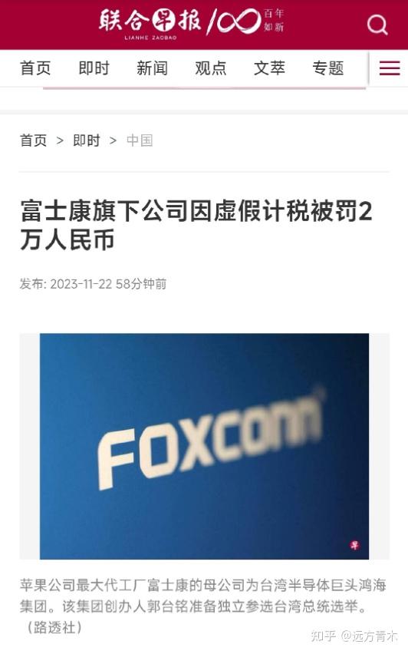Open the 新闻 navigation tab
Viewport: 408px width, 654px height.
click(152, 68)
